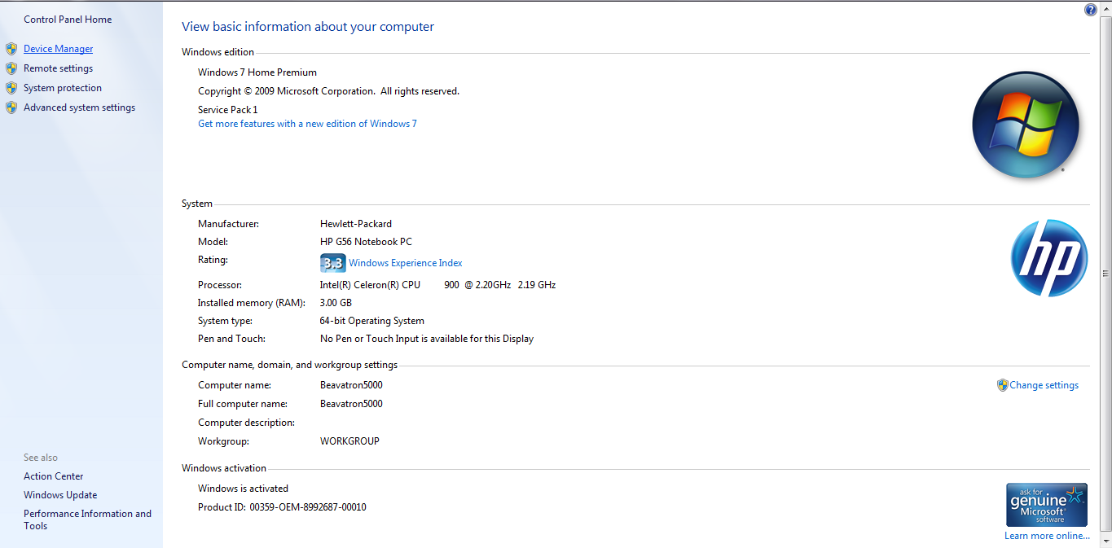Click 'Windows is activated' text
This screenshot has height=548, width=1112.
[243, 489]
